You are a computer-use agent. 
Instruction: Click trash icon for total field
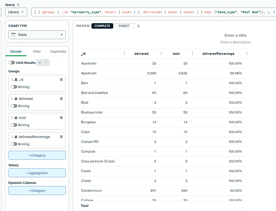pos(61,118)
